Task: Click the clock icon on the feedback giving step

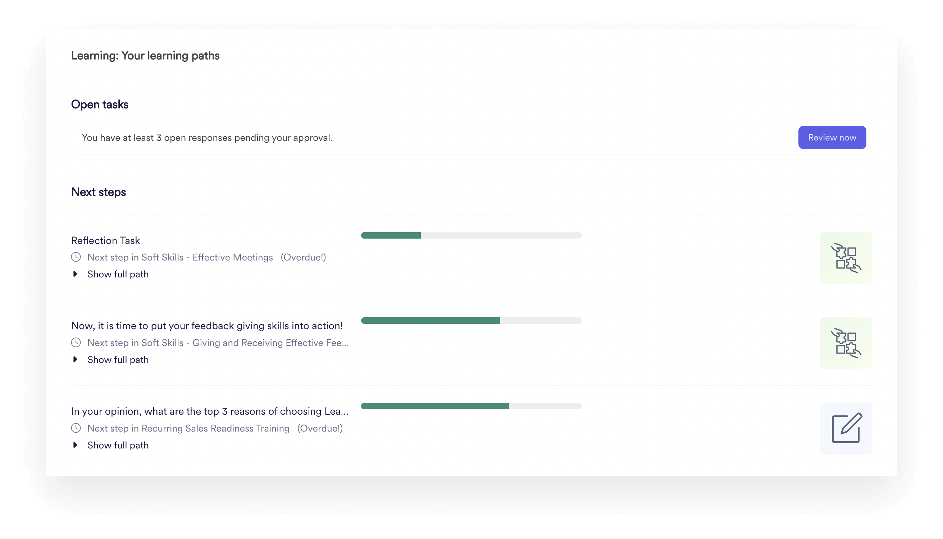Action: pos(77,342)
